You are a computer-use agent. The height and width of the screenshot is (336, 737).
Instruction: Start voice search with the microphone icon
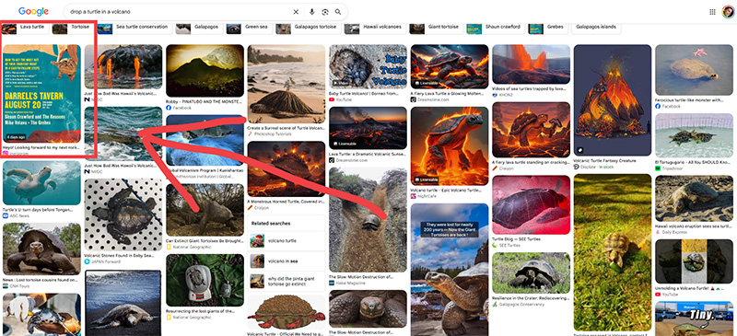click(x=311, y=12)
